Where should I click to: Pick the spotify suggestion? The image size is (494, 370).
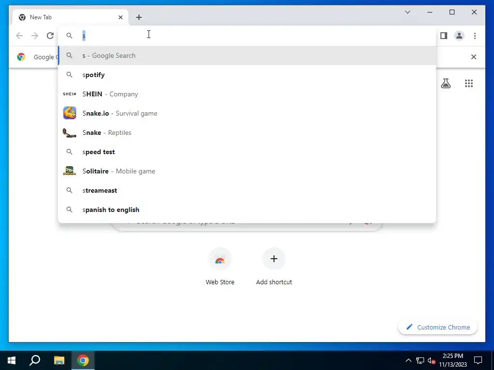[247, 75]
